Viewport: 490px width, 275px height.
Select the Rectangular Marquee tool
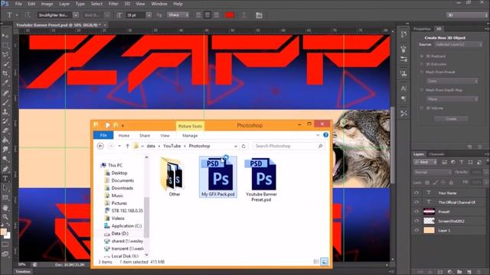5,46
